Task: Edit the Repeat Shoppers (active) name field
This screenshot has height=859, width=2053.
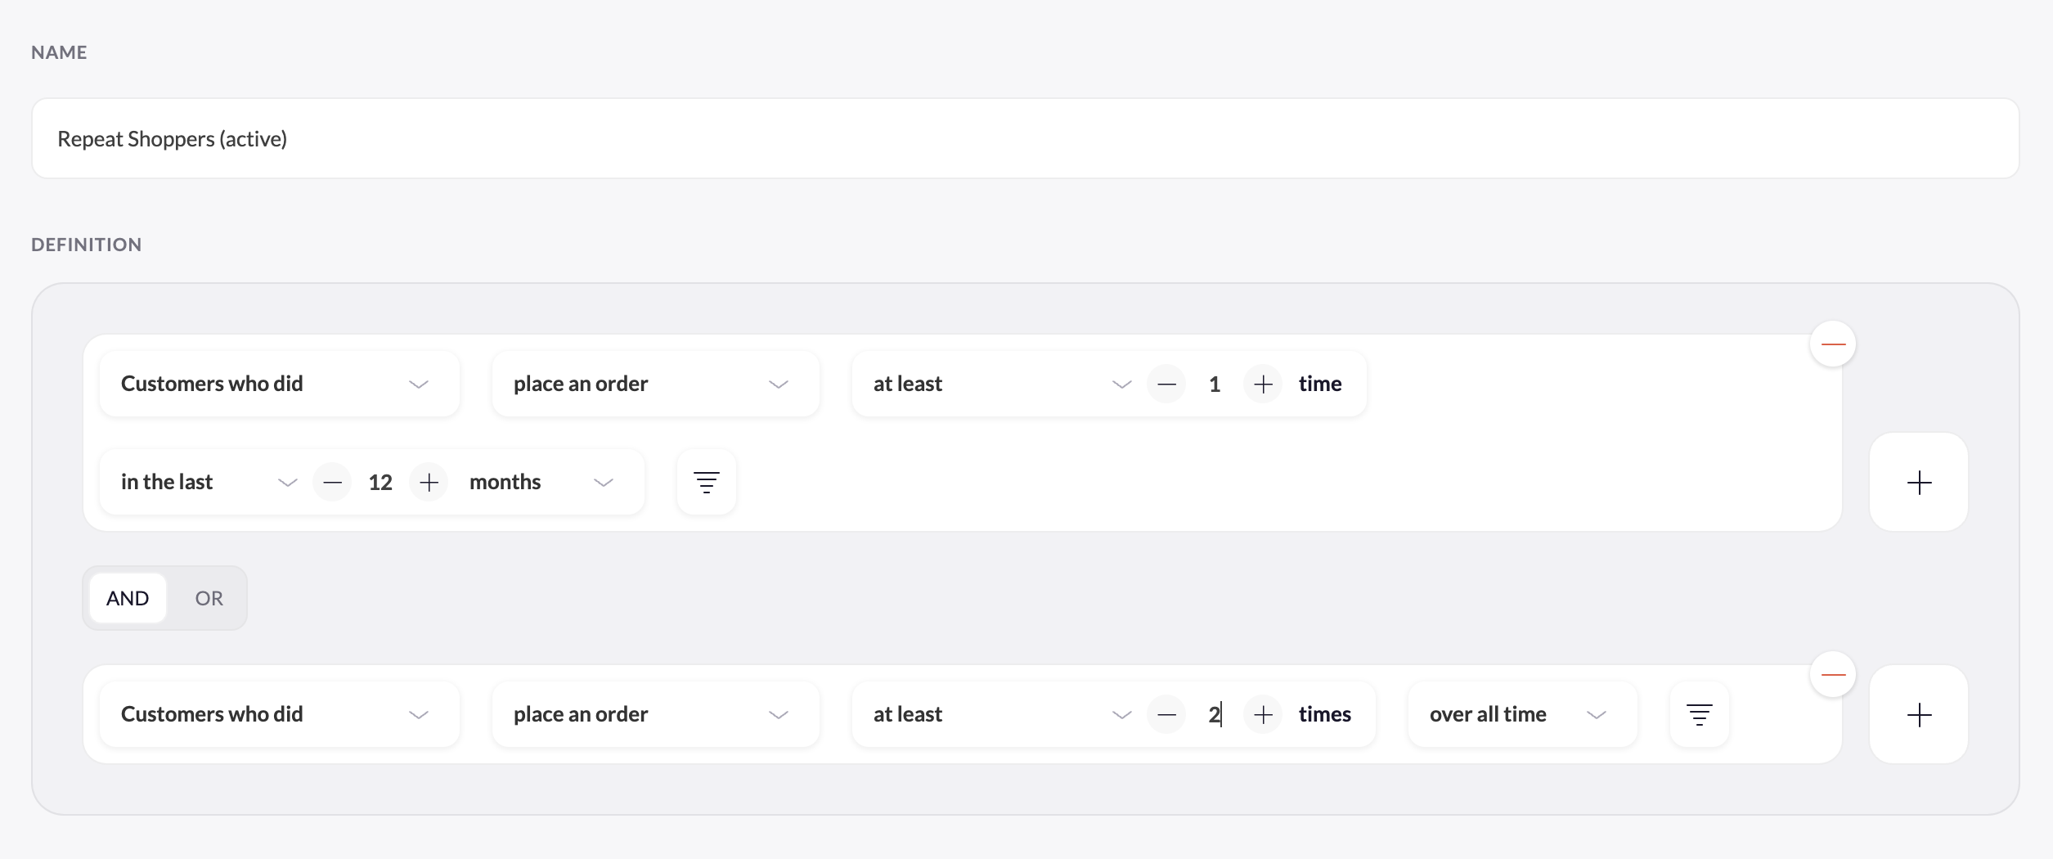Action: coord(1025,138)
